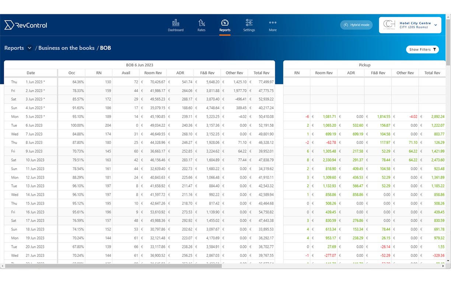Click the More ellipsis icon
451x283 pixels.
273,22
